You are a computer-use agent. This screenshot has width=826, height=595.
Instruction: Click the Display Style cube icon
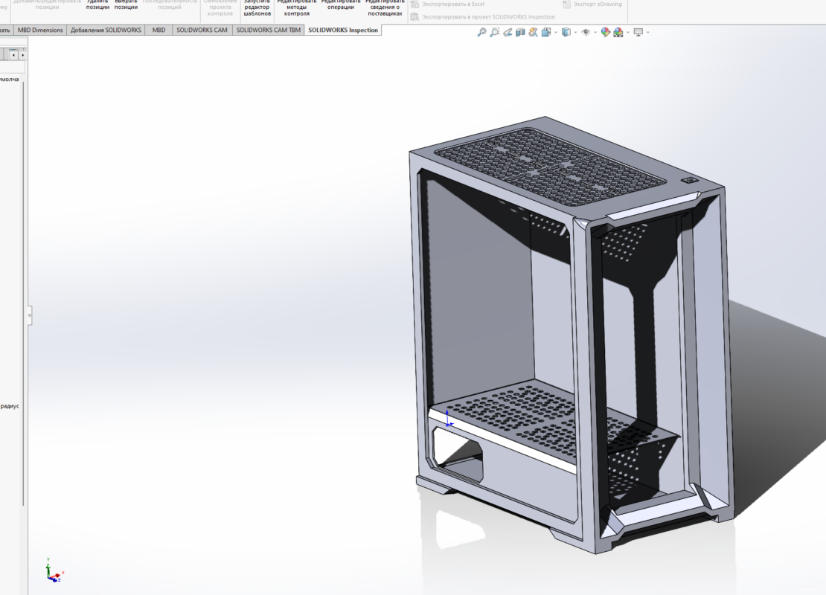point(566,32)
